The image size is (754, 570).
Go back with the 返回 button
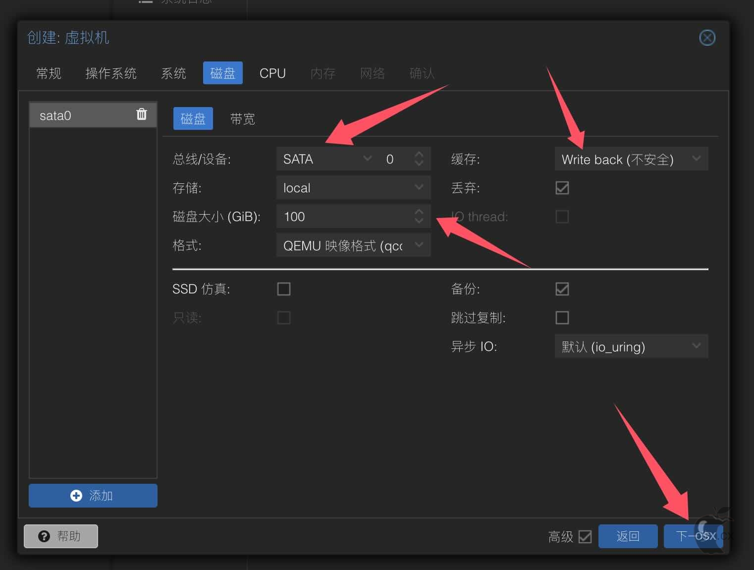click(628, 536)
